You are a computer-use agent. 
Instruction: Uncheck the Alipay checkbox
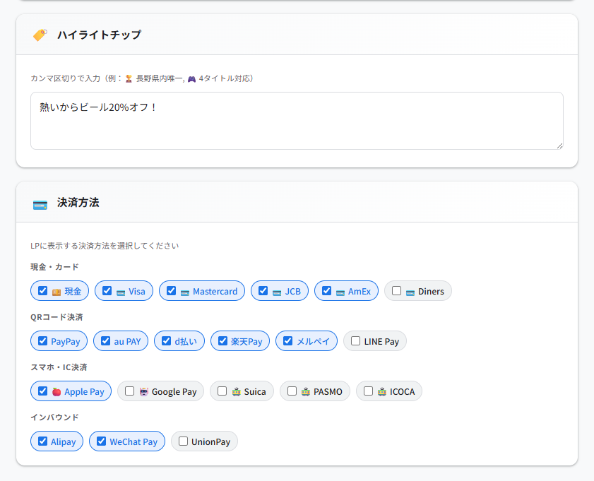click(x=43, y=441)
